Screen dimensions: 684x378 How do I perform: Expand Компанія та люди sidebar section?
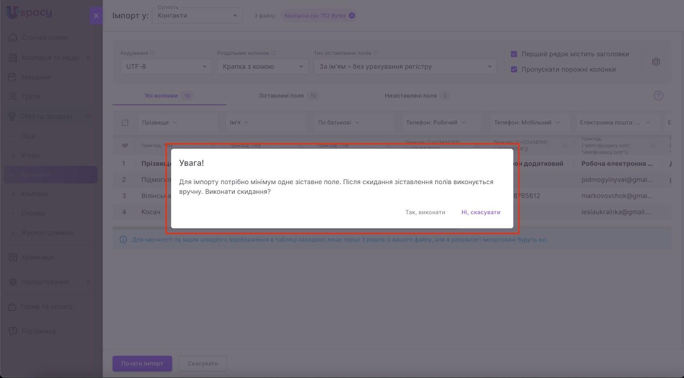pyautogui.click(x=88, y=58)
